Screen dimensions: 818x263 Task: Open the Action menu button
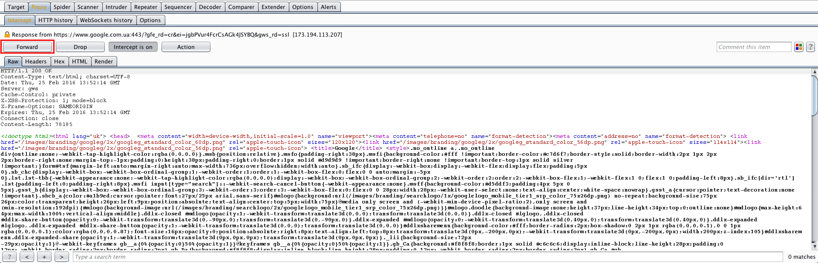point(186,47)
